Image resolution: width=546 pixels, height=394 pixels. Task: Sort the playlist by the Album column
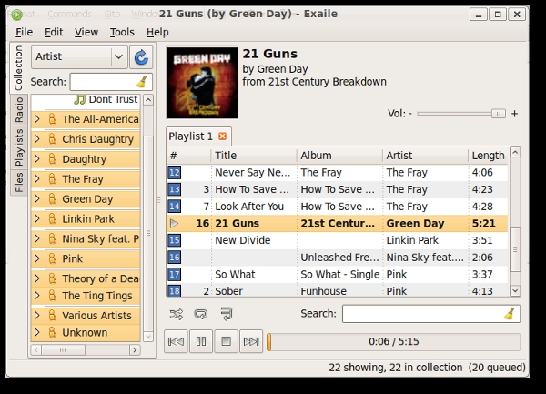click(x=337, y=156)
